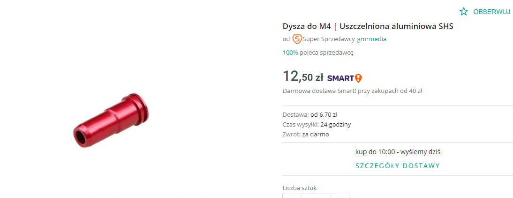Click the SMART! logo
Screen dimensions: 513x198
[345, 78]
